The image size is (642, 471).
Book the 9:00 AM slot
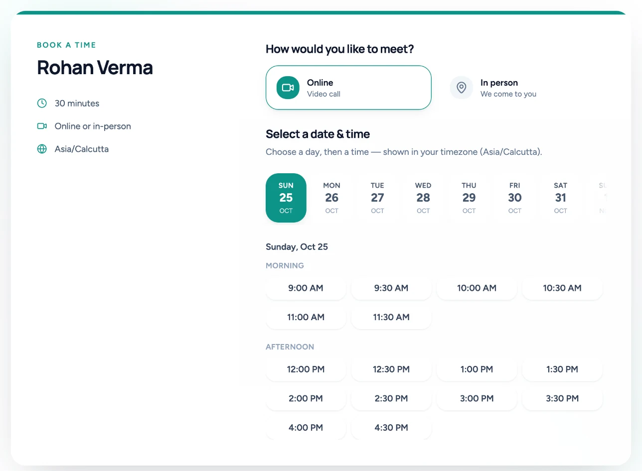point(306,288)
